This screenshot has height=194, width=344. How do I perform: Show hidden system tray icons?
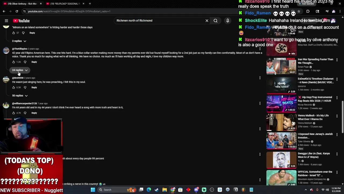pyautogui.click(x=306, y=190)
